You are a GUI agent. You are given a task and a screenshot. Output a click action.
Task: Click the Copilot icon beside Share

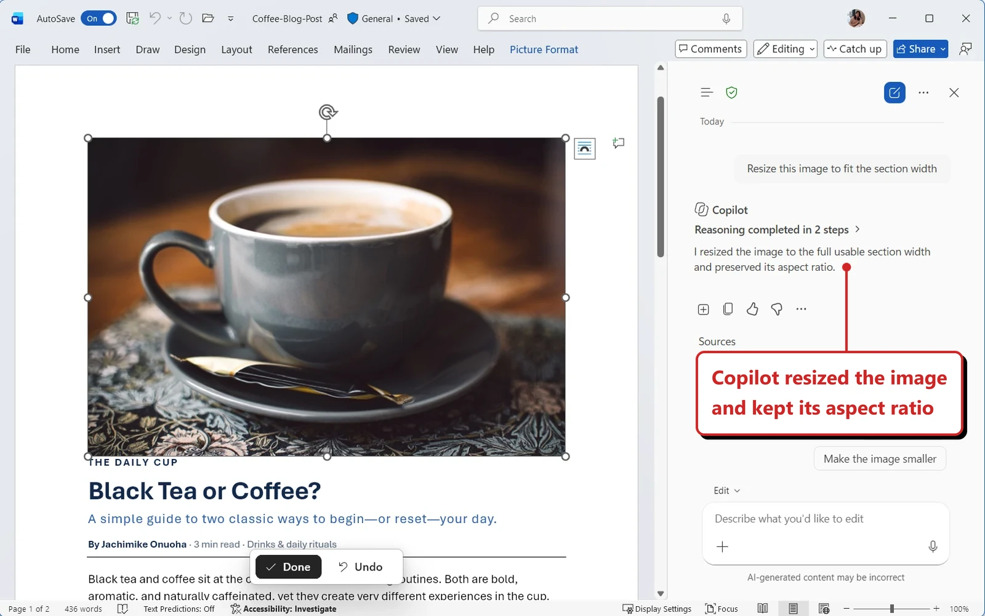966,49
